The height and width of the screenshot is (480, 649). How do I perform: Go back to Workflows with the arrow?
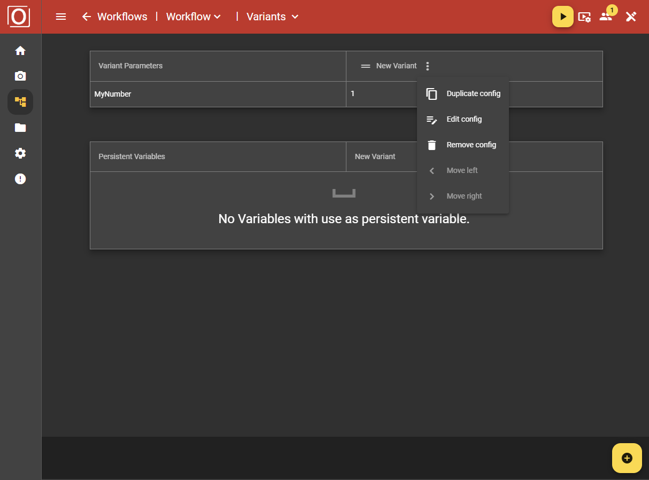(86, 17)
